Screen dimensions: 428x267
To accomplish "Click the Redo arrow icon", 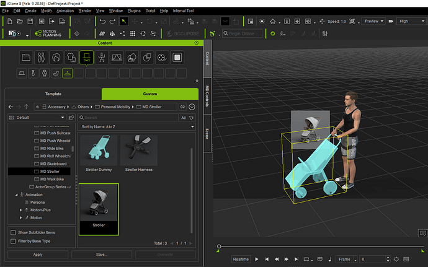I will tap(112, 21).
